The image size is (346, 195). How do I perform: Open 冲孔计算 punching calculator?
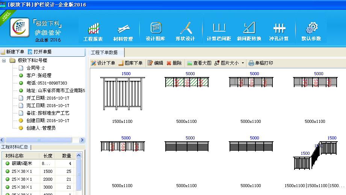(279, 32)
